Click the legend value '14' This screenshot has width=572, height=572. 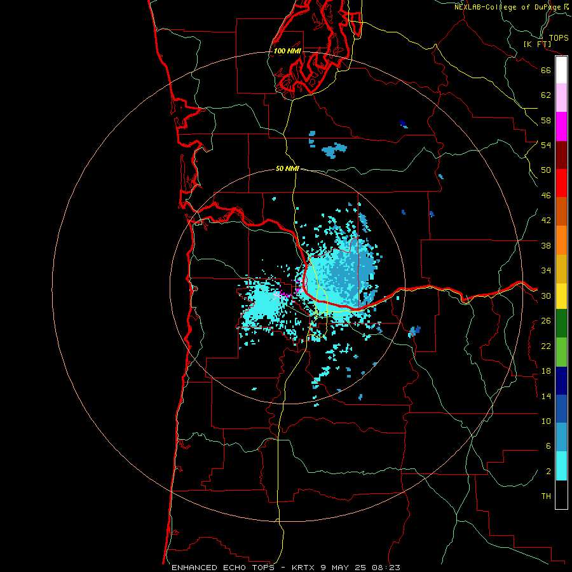tap(546, 396)
